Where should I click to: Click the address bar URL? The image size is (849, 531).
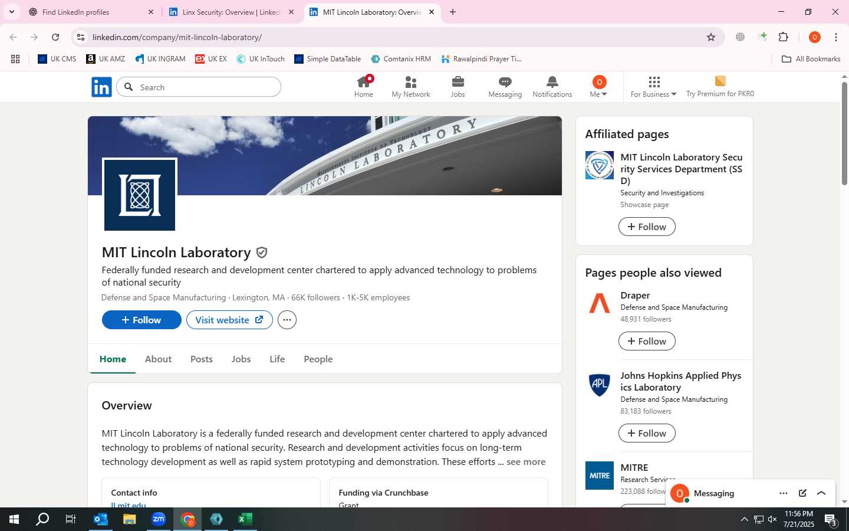tap(177, 37)
